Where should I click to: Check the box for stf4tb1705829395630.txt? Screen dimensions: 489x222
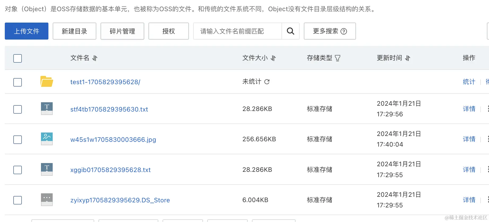(x=18, y=109)
